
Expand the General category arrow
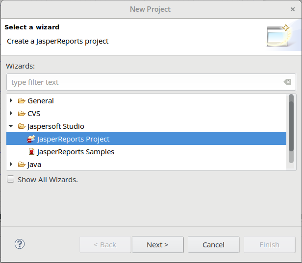tap(11, 101)
